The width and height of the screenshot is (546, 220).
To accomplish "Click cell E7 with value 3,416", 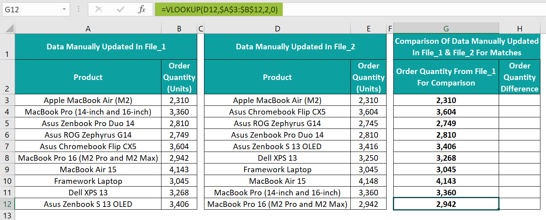I will (369, 146).
